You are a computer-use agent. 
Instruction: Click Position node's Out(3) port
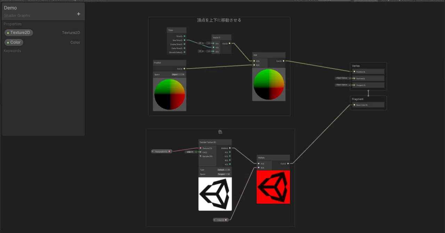pos(184,69)
